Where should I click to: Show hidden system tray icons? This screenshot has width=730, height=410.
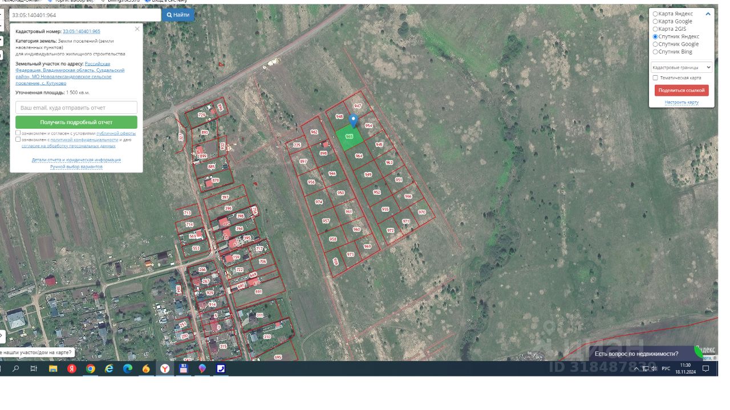[x=638, y=368]
